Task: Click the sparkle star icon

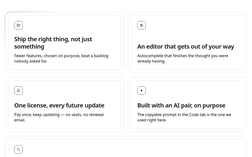Action: (x=141, y=91)
